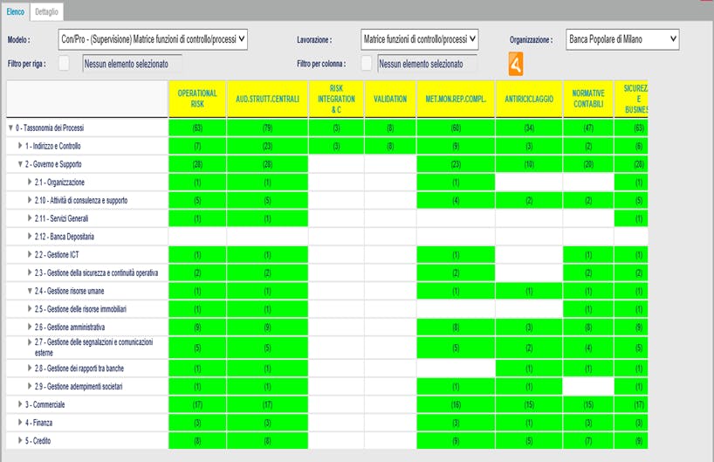Screen dimensions: 714x462
Task: Click Commerciale cell under ANTIRICICLAGGIO
Action: [x=529, y=404]
